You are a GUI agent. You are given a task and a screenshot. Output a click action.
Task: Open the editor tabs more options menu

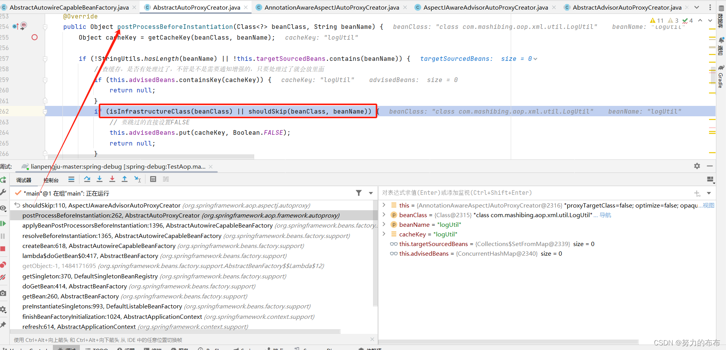tap(710, 7)
